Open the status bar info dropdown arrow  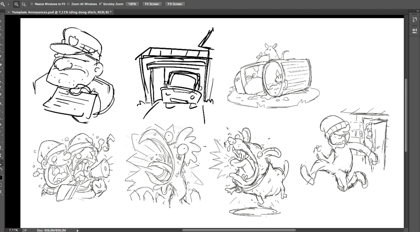[77, 230]
